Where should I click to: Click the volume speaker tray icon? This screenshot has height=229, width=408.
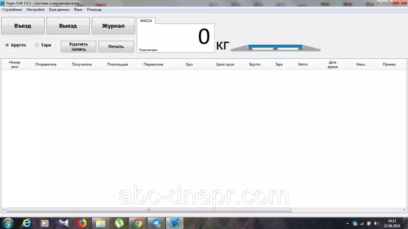376,223
